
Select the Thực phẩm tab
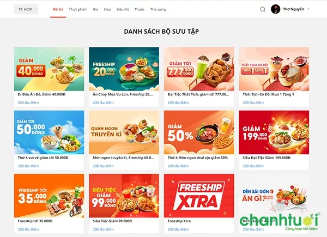78,9
